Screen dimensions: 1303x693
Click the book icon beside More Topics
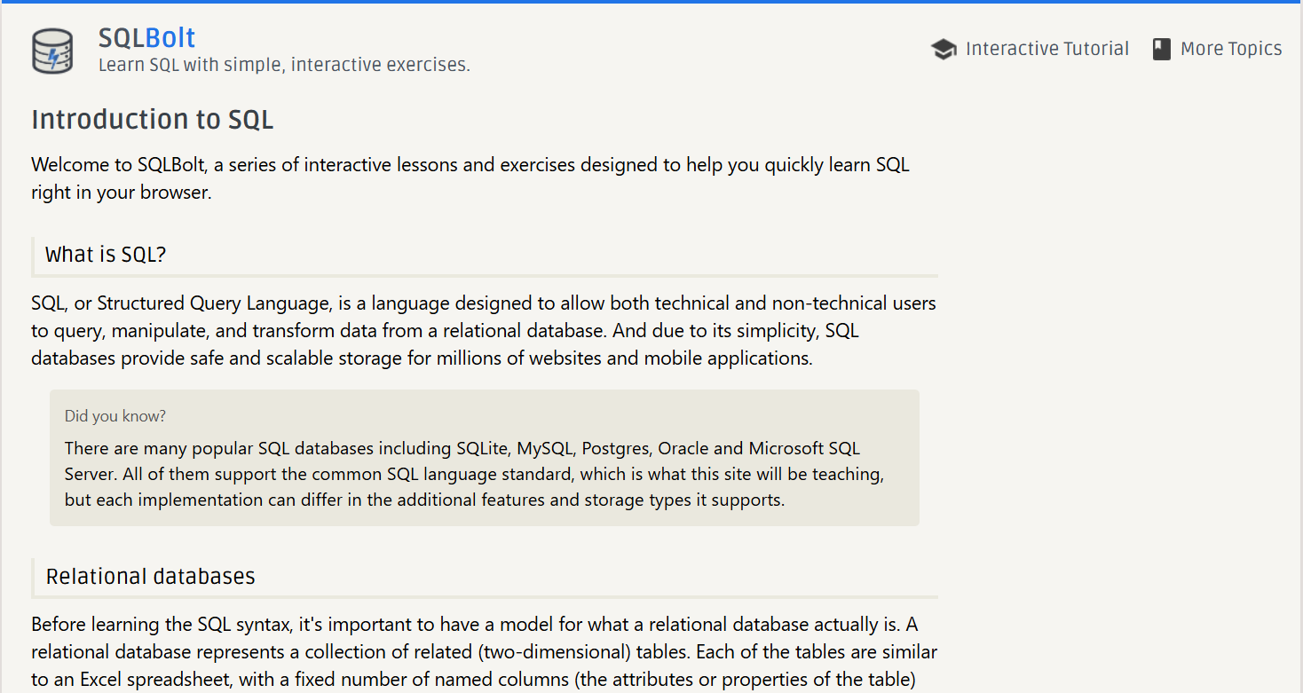coord(1161,49)
